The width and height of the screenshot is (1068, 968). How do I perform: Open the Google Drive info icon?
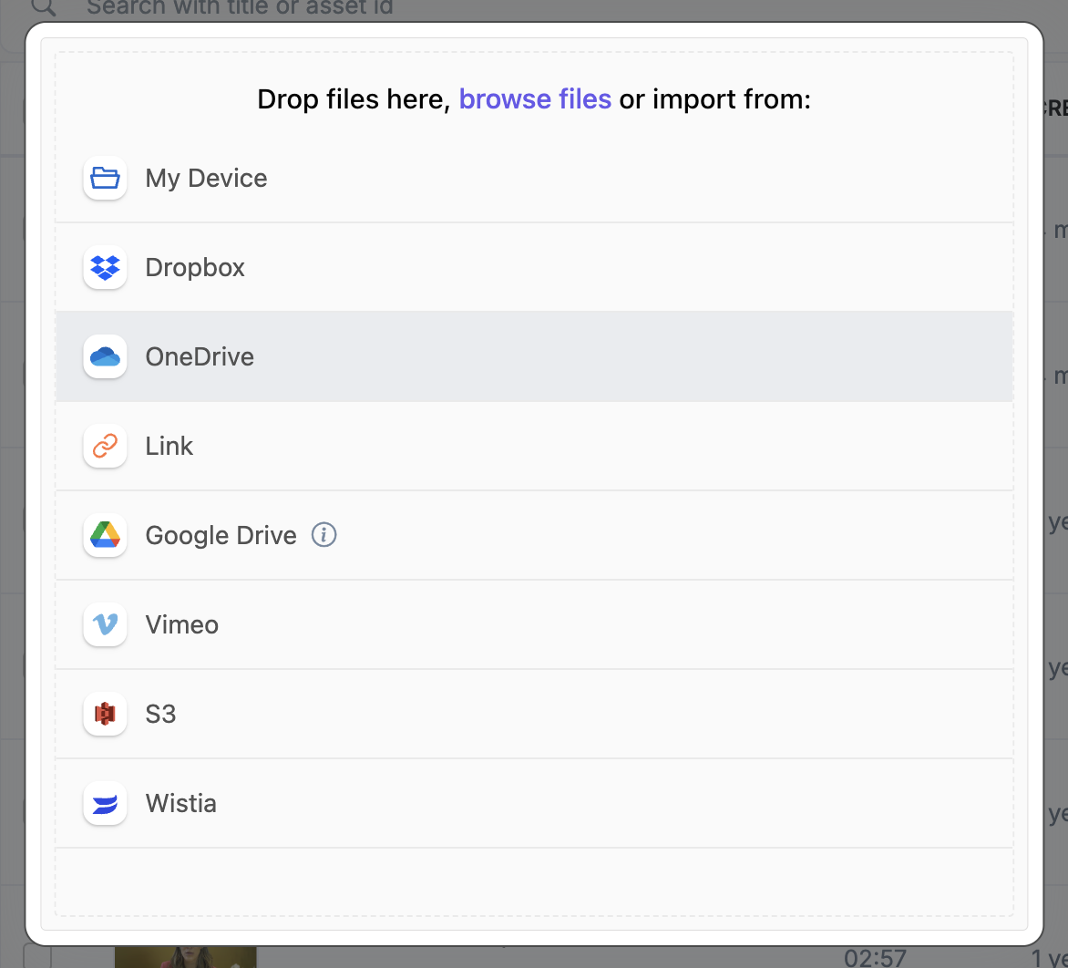[324, 535]
